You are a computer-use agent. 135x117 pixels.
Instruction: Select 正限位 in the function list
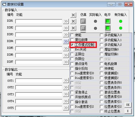point(80,54)
